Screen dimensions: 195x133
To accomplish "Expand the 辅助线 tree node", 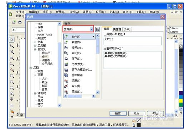I will click(x=35, y=93).
